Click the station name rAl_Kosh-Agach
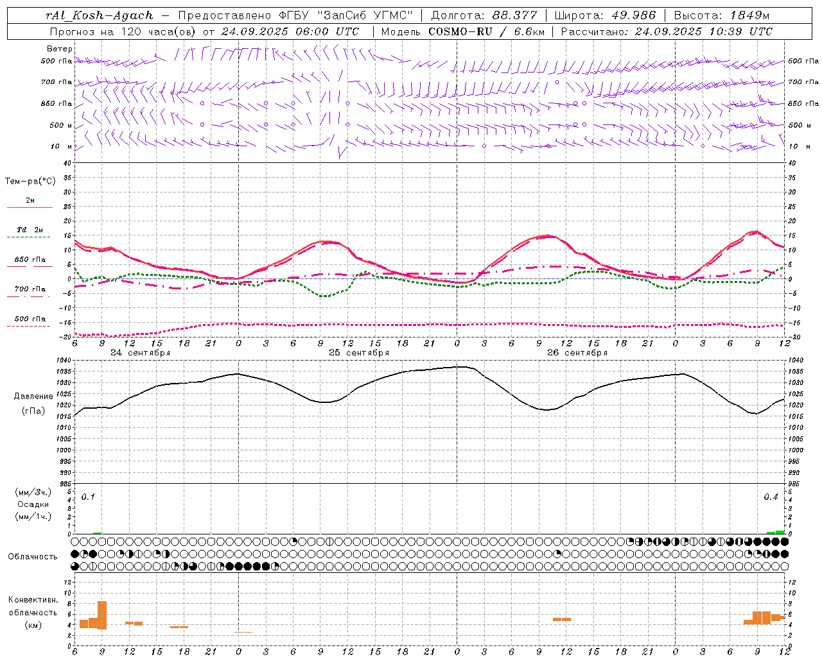The height and width of the screenshot is (657, 822). (100, 15)
